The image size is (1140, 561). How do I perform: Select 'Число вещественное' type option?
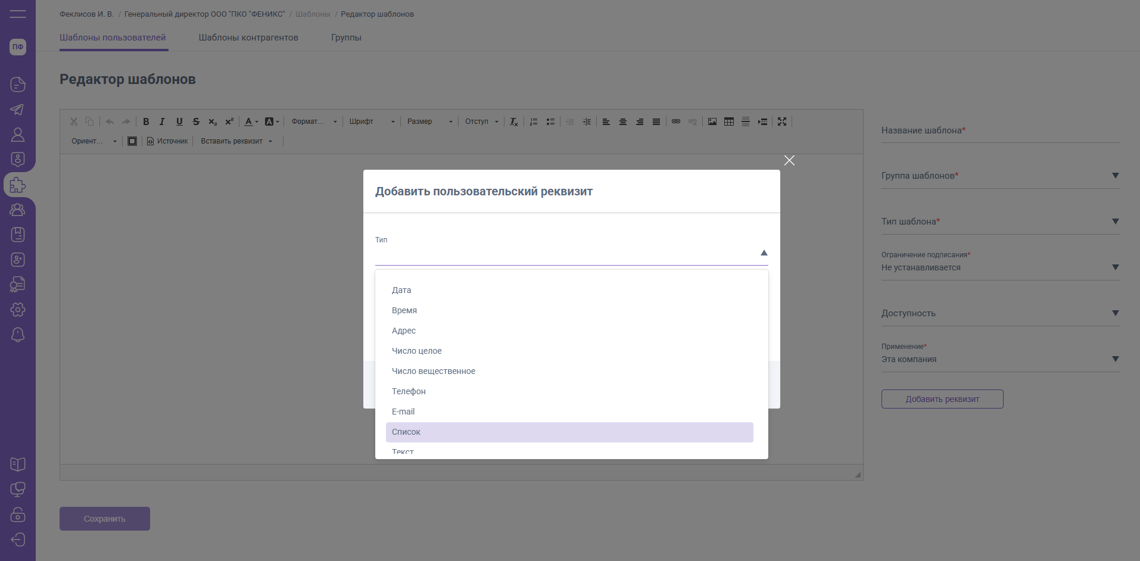coord(434,371)
